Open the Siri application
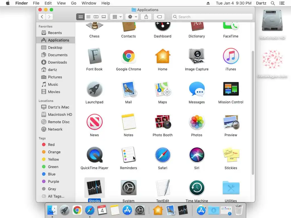The width and height of the screenshot is (291, 218). [197, 155]
